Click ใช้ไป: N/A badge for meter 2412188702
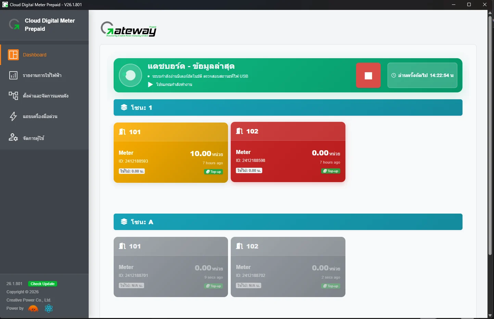The height and width of the screenshot is (319, 494). pyautogui.click(x=249, y=285)
